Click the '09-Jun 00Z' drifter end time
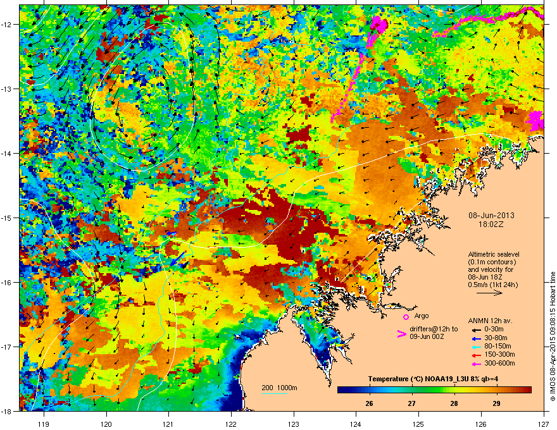This screenshot has width=557, height=430. [426, 336]
